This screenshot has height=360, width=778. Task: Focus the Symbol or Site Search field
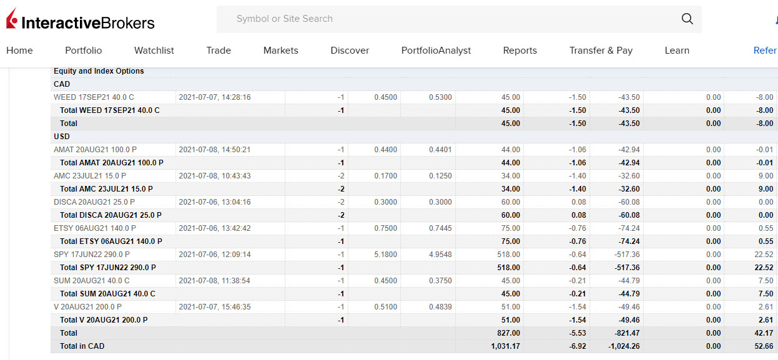click(x=459, y=19)
